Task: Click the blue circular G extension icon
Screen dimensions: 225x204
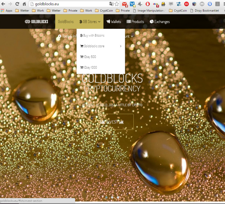Action: [x=210, y=4]
